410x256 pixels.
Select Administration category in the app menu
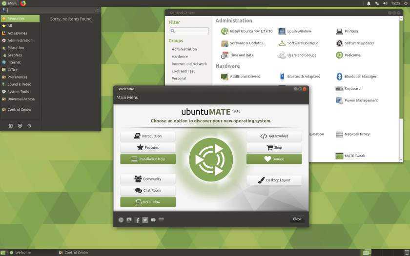pyautogui.click(x=20, y=40)
